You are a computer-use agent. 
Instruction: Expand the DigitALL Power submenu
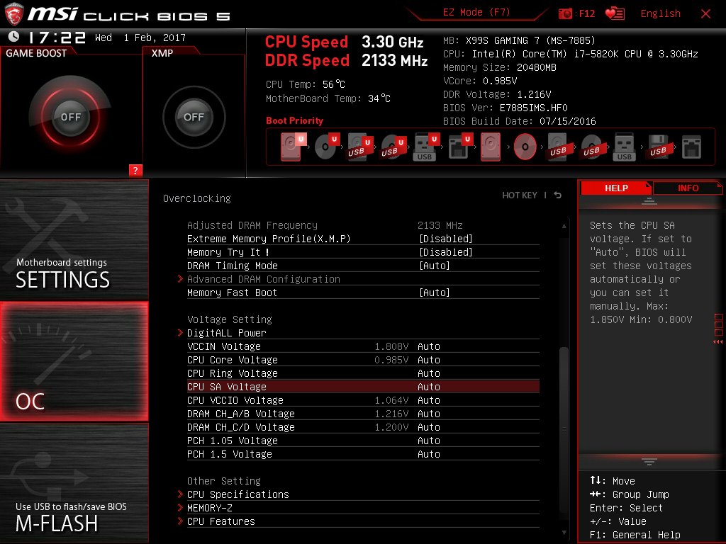point(226,333)
